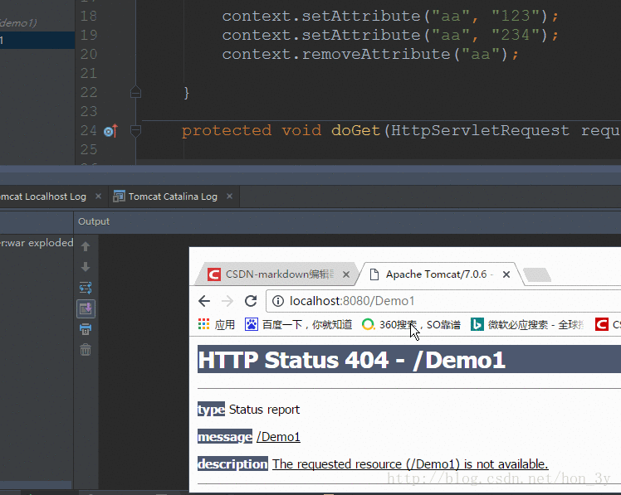Image resolution: width=621 pixels, height=495 pixels.
Task: Click the browser back arrow
Action: [x=204, y=301]
